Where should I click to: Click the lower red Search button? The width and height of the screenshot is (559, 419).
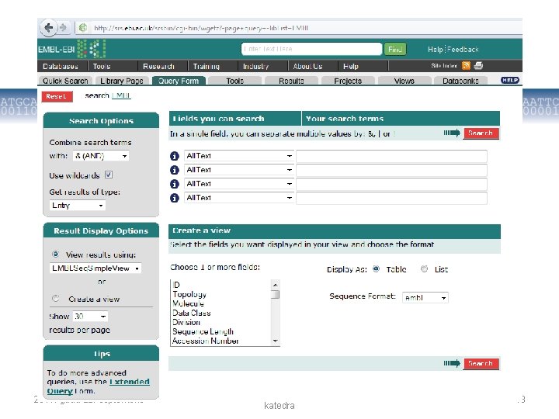pyautogui.click(x=481, y=363)
